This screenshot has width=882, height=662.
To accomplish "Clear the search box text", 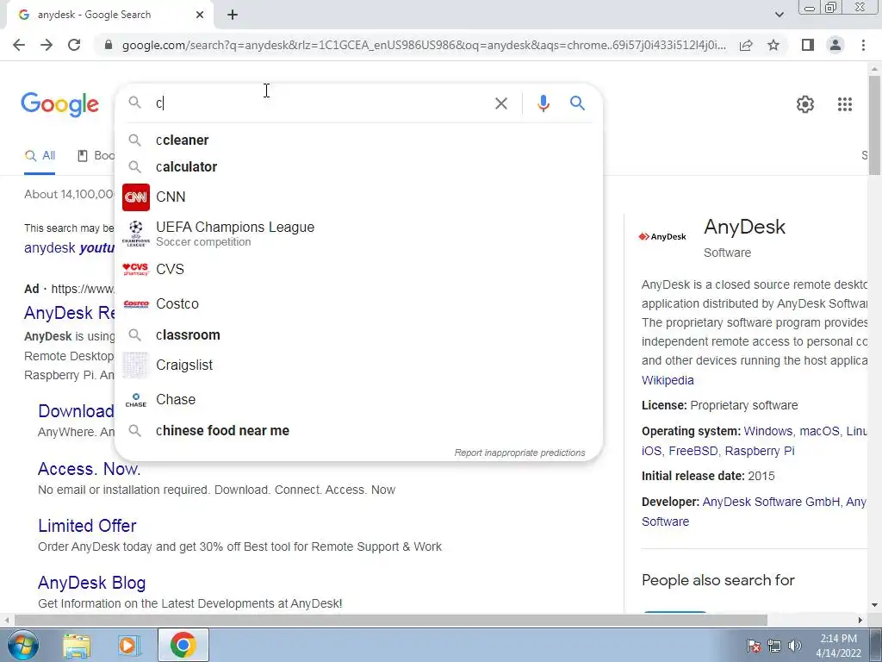I will pos(500,103).
